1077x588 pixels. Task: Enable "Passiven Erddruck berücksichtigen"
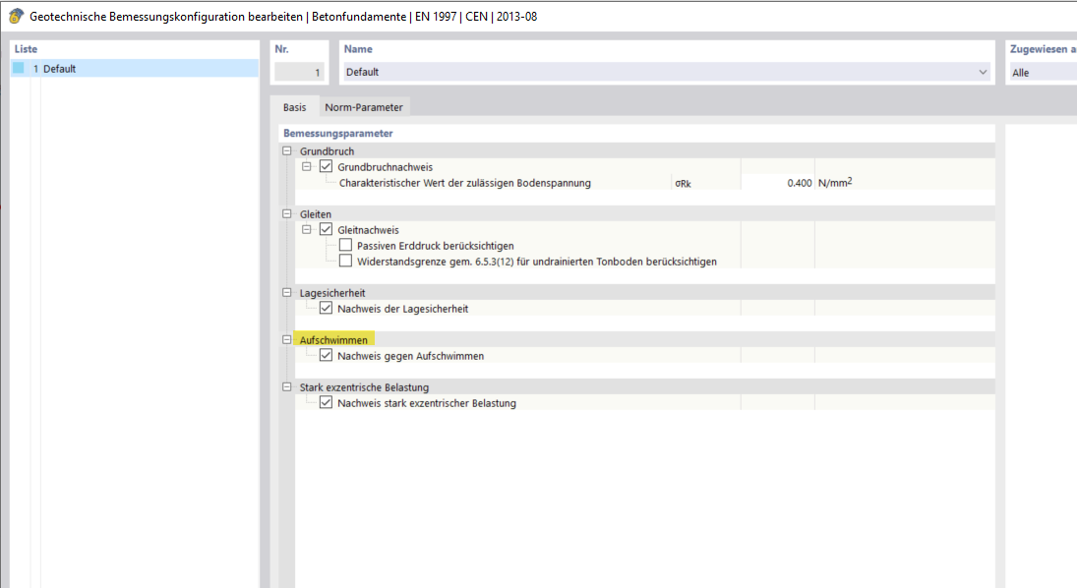[345, 245]
